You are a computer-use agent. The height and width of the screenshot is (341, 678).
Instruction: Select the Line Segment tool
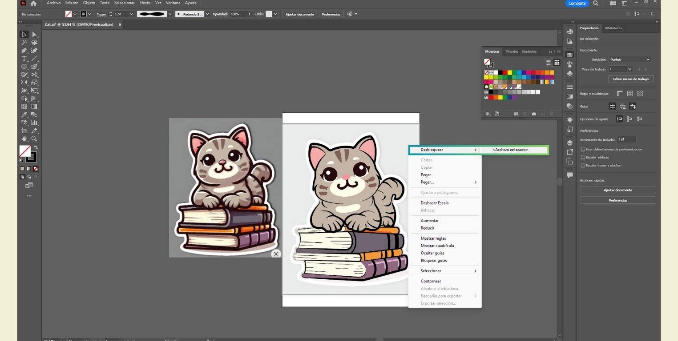click(34, 59)
